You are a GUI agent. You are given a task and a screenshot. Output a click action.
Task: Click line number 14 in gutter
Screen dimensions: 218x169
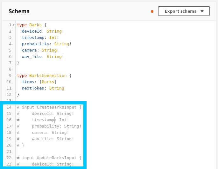pos(9,107)
